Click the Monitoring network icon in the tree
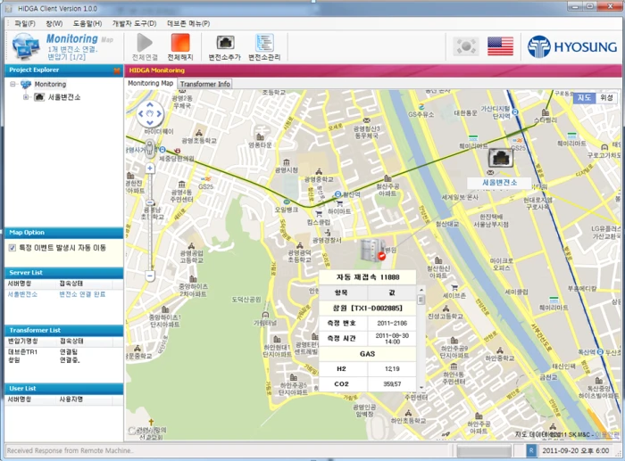The image size is (625, 461). click(x=26, y=84)
